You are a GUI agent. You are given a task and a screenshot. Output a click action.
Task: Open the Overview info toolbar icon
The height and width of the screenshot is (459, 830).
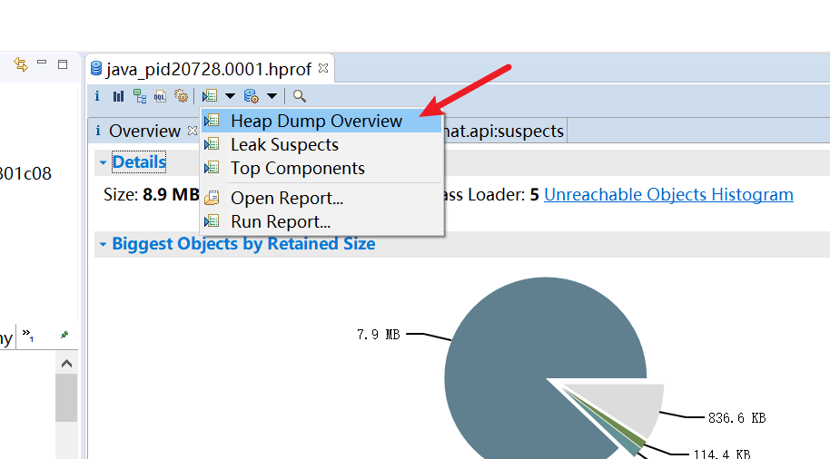tap(97, 96)
